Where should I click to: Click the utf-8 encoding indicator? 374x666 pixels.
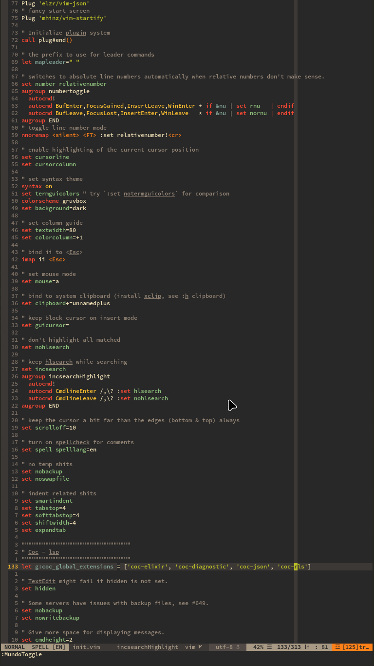pos(224,647)
